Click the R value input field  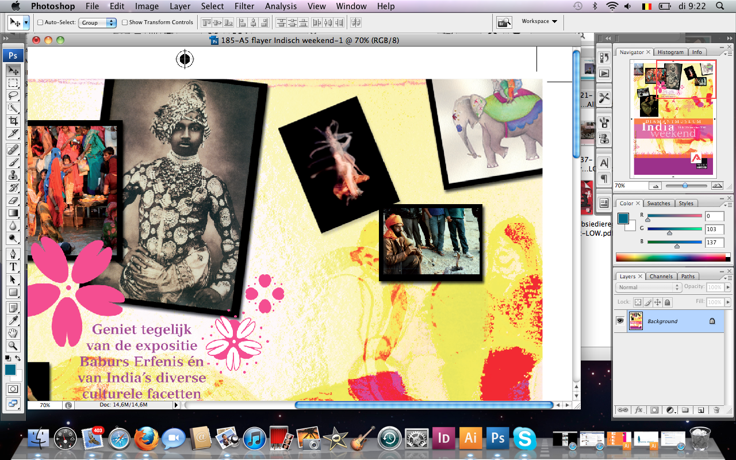click(x=715, y=216)
